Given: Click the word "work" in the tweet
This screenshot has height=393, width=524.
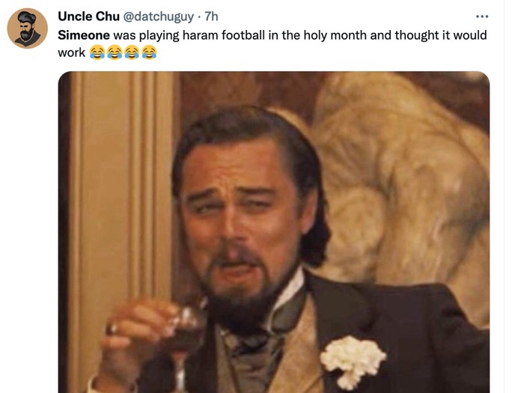Looking at the screenshot, I should [71, 53].
